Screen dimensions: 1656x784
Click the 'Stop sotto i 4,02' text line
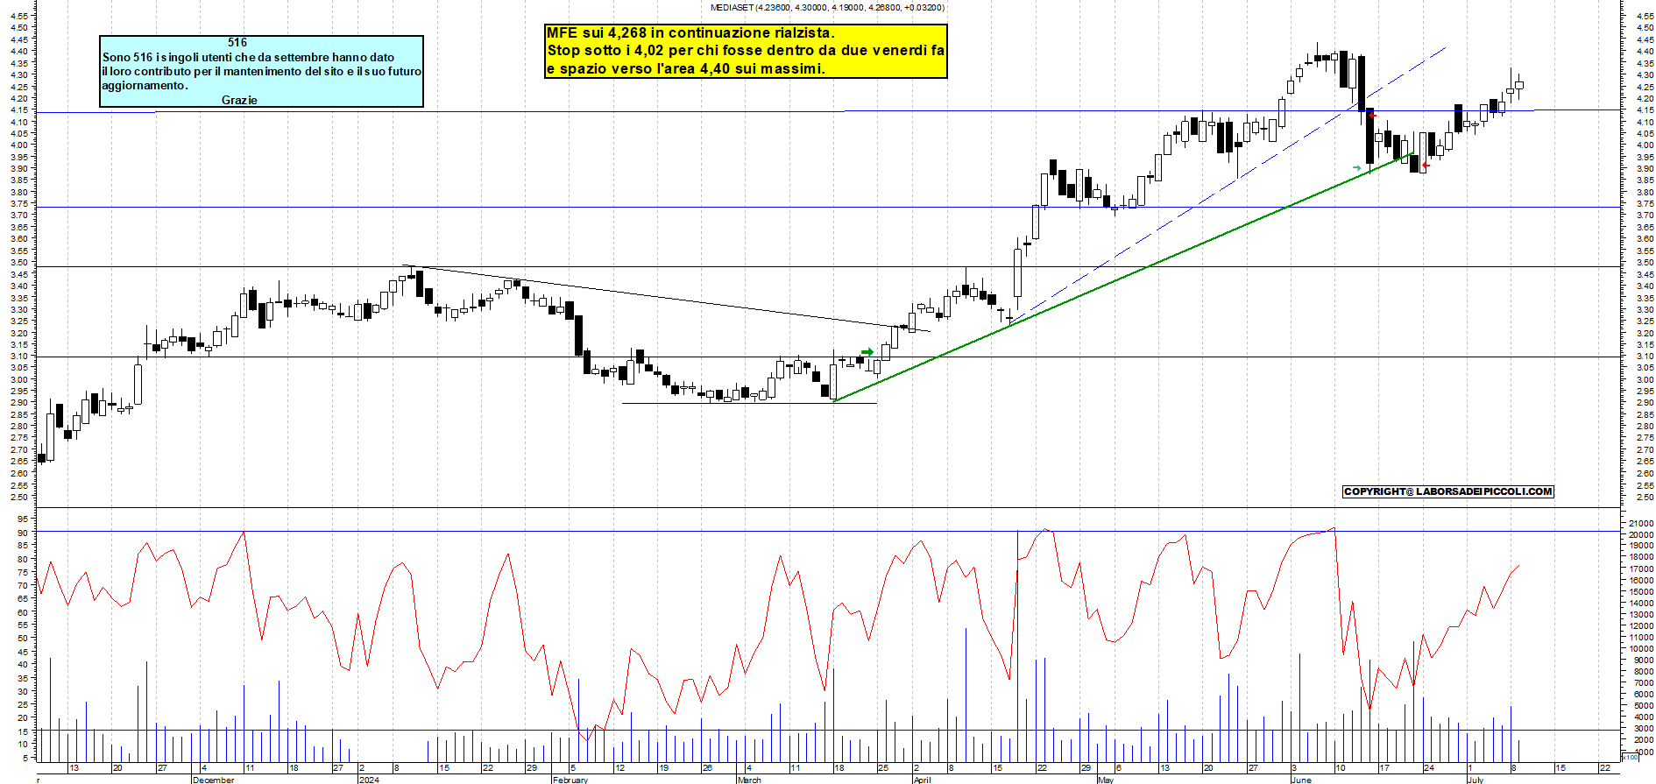[x=746, y=51]
